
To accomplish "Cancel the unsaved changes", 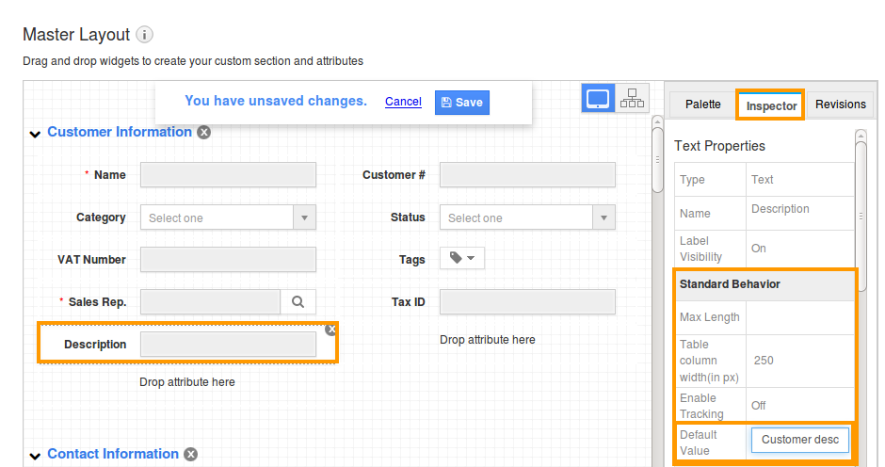I will (403, 102).
